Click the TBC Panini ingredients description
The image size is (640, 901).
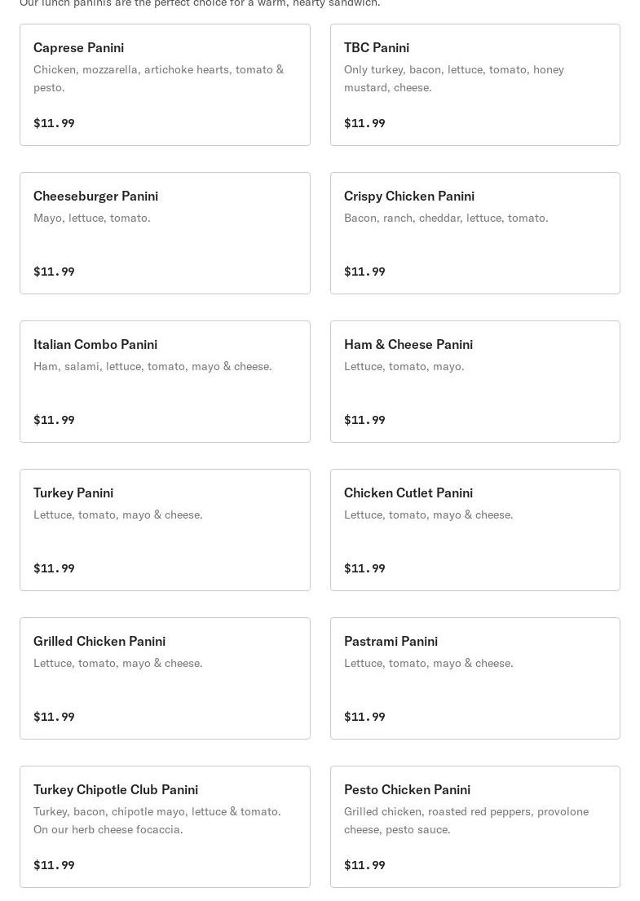point(454,78)
